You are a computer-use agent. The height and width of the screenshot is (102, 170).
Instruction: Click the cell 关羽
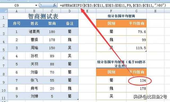34,64
